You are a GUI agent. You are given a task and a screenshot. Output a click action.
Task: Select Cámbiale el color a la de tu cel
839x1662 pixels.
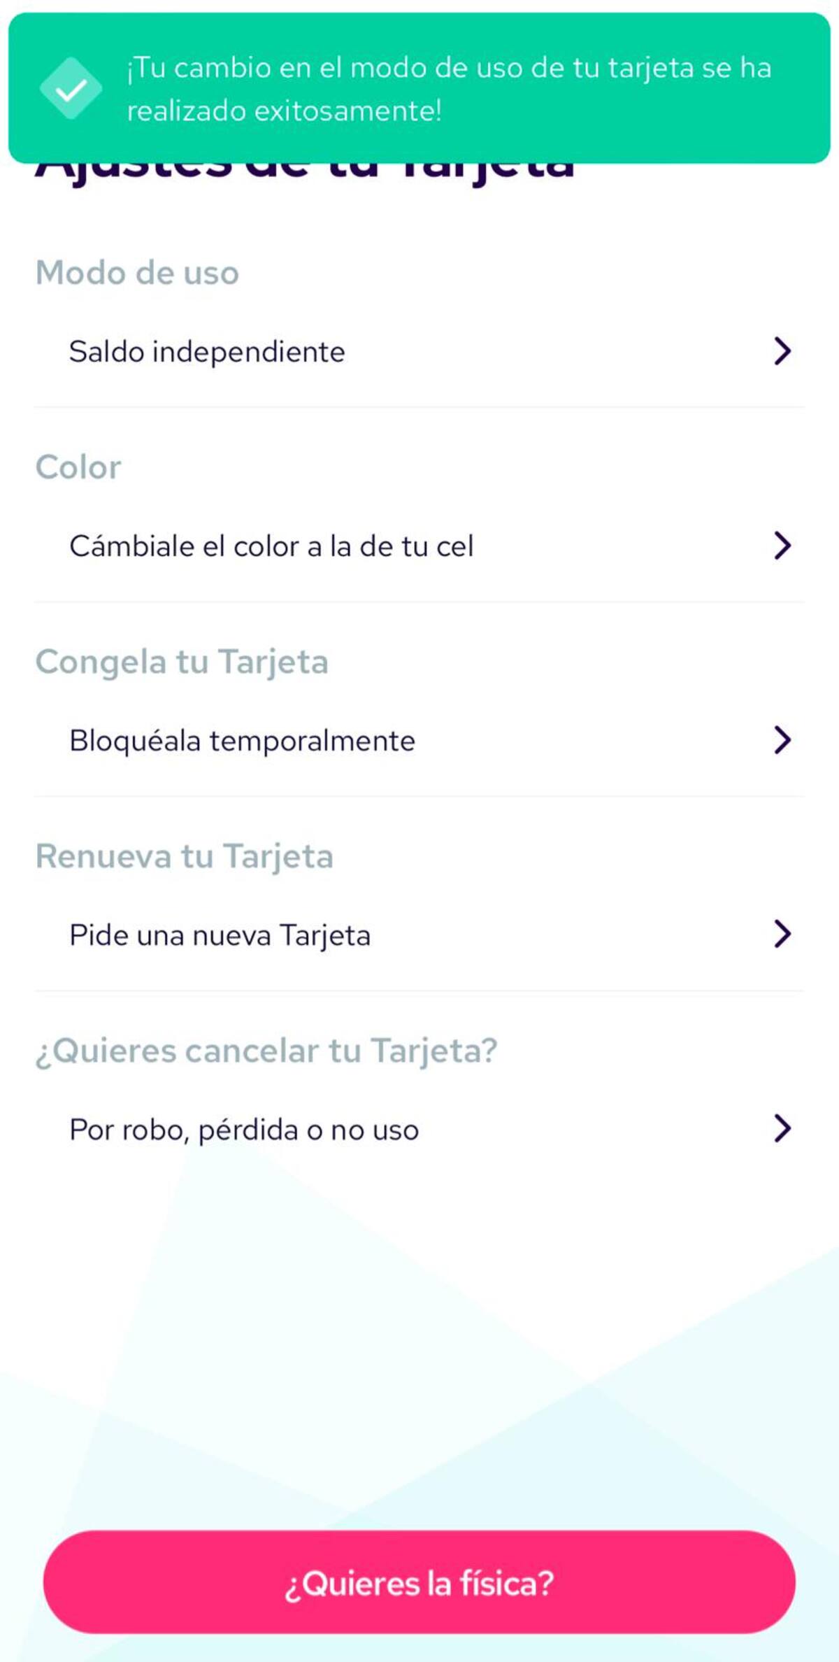[271, 546]
